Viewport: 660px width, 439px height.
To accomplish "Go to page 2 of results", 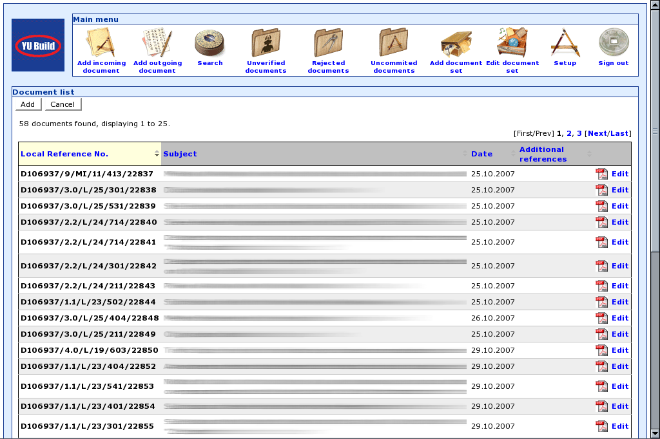I will click(x=569, y=133).
